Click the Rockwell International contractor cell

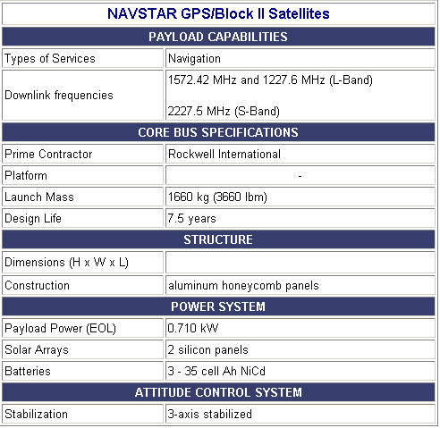(x=300, y=154)
